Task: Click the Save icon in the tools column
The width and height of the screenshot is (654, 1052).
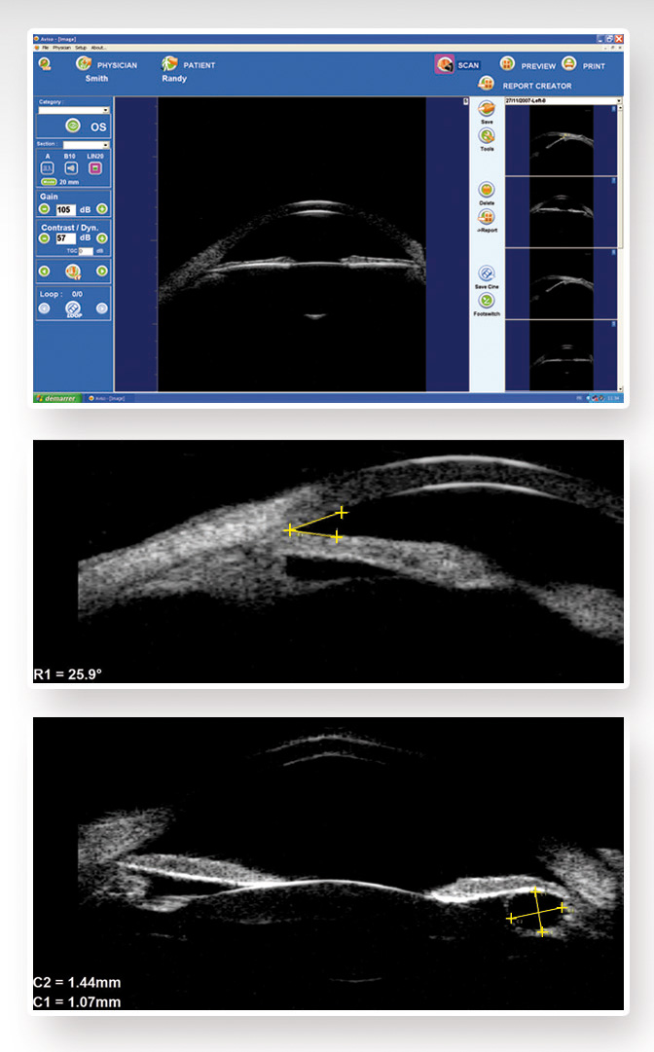Action: point(488,110)
